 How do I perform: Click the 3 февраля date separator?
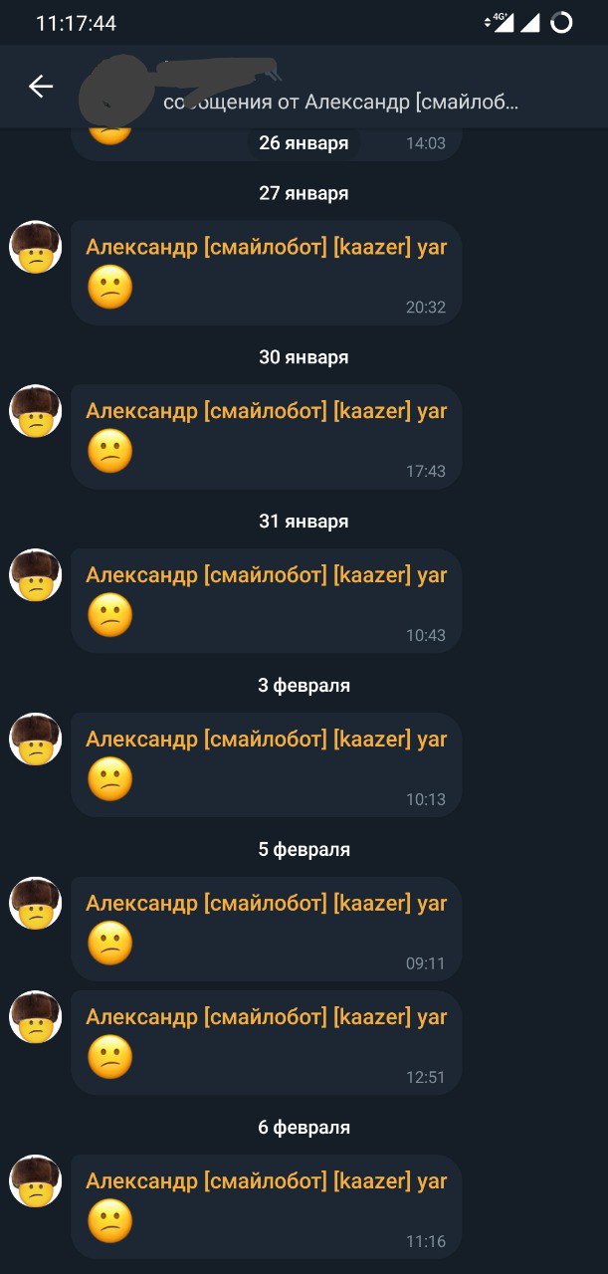point(304,685)
